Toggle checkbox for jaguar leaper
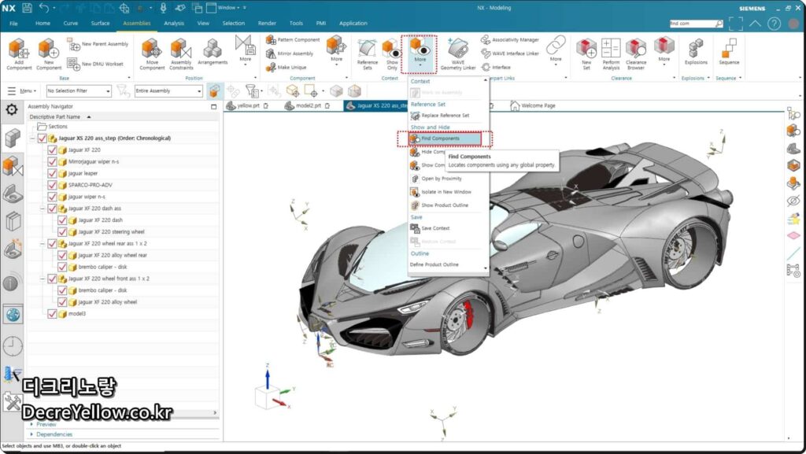 click(52, 173)
